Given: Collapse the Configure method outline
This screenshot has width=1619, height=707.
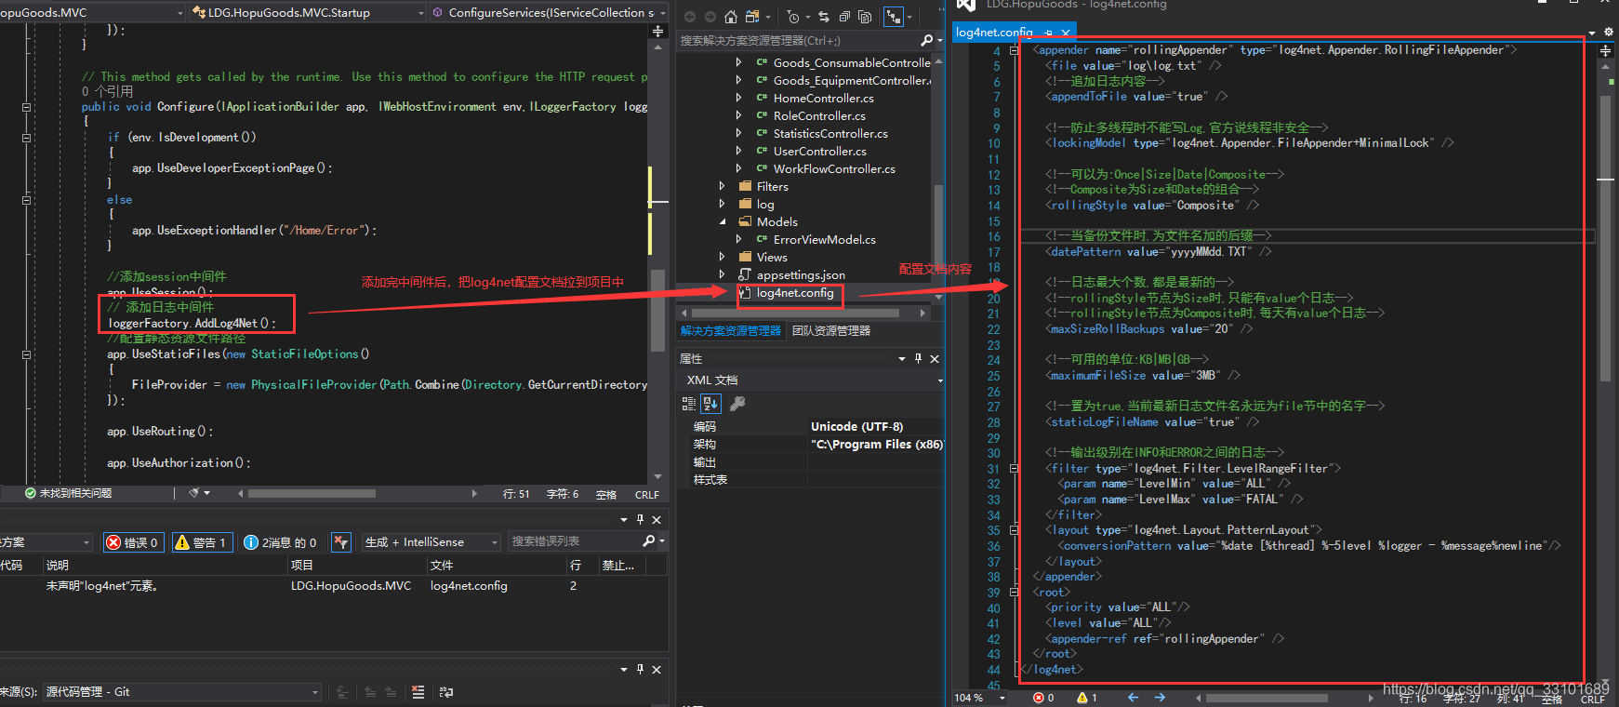Looking at the screenshot, I should (x=26, y=107).
